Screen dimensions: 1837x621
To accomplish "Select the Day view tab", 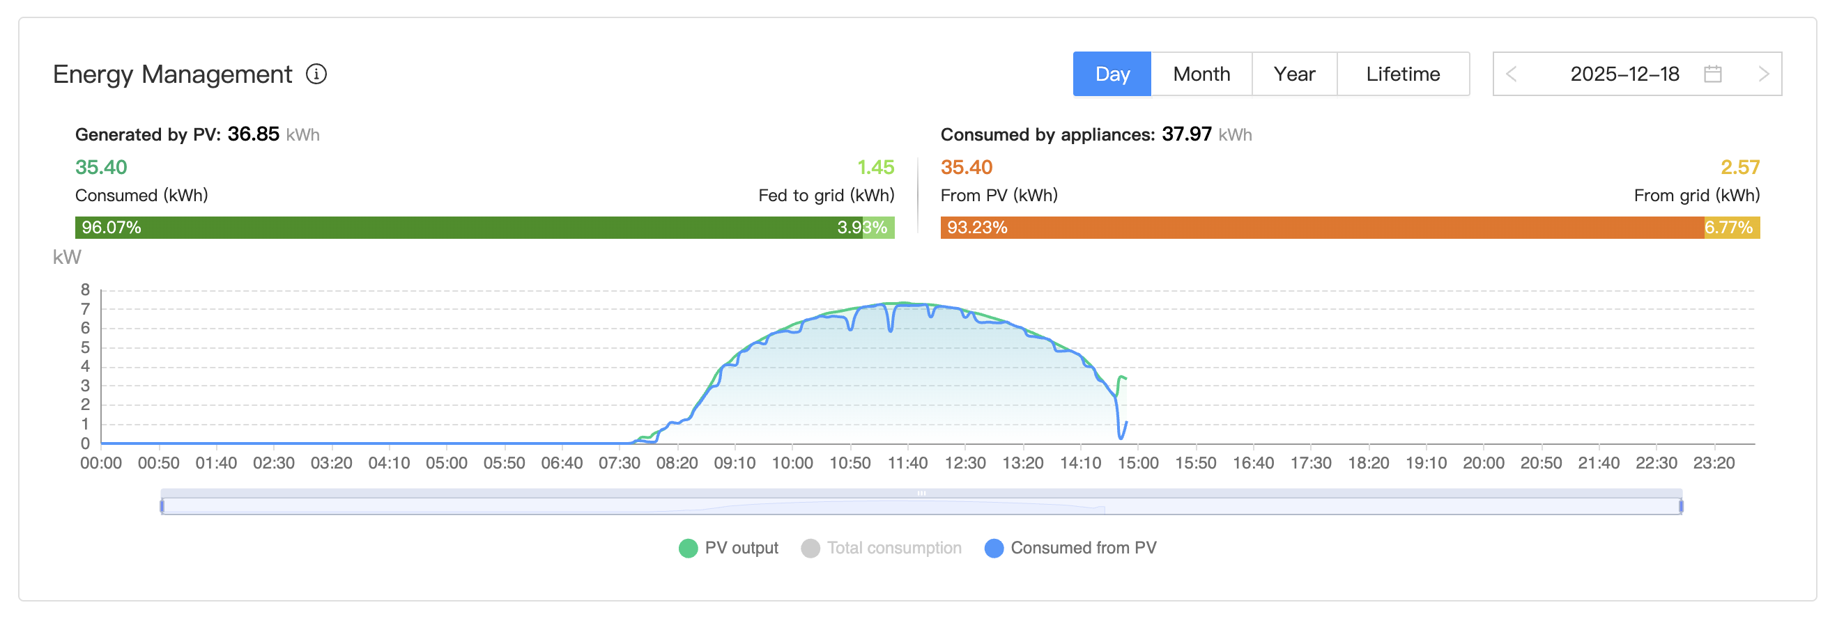I will (1111, 74).
